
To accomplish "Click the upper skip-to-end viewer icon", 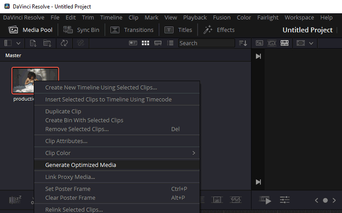I will coord(258,56).
